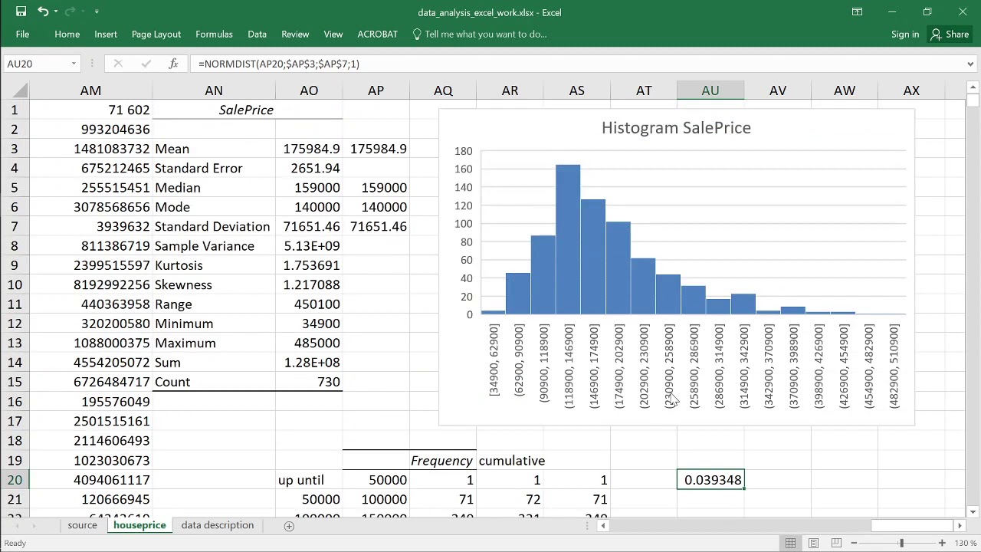Open the File menu
Image resolution: width=981 pixels, height=552 pixels.
(22, 34)
